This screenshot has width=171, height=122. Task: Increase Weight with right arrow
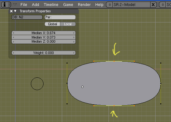74,53
